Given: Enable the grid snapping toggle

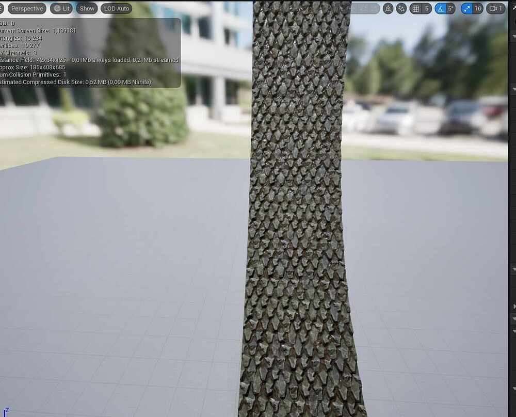Looking at the screenshot, I should pyautogui.click(x=415, y=8).
